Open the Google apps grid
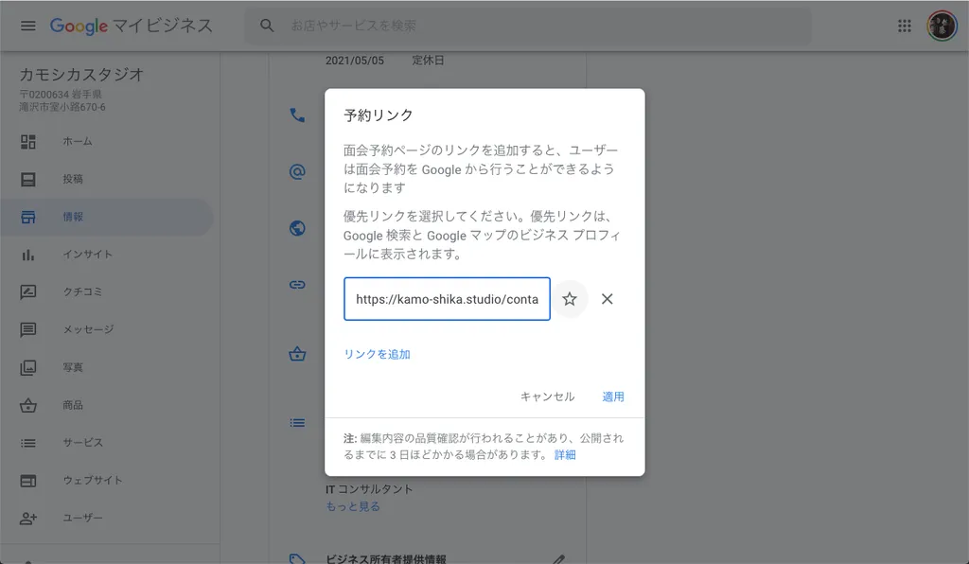The height and width of the screenshot is (564, 969). 904,26
